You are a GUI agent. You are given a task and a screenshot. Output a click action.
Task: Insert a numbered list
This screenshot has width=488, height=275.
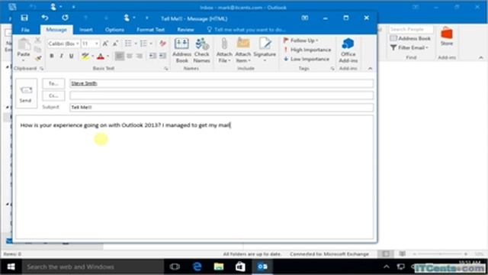(143, 44)
